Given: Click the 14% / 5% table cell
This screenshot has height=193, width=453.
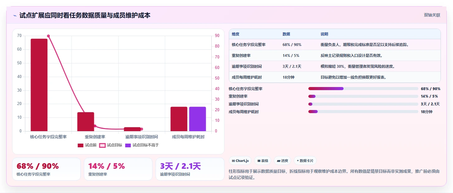Looking at the screenshot, I should (291, 56).
